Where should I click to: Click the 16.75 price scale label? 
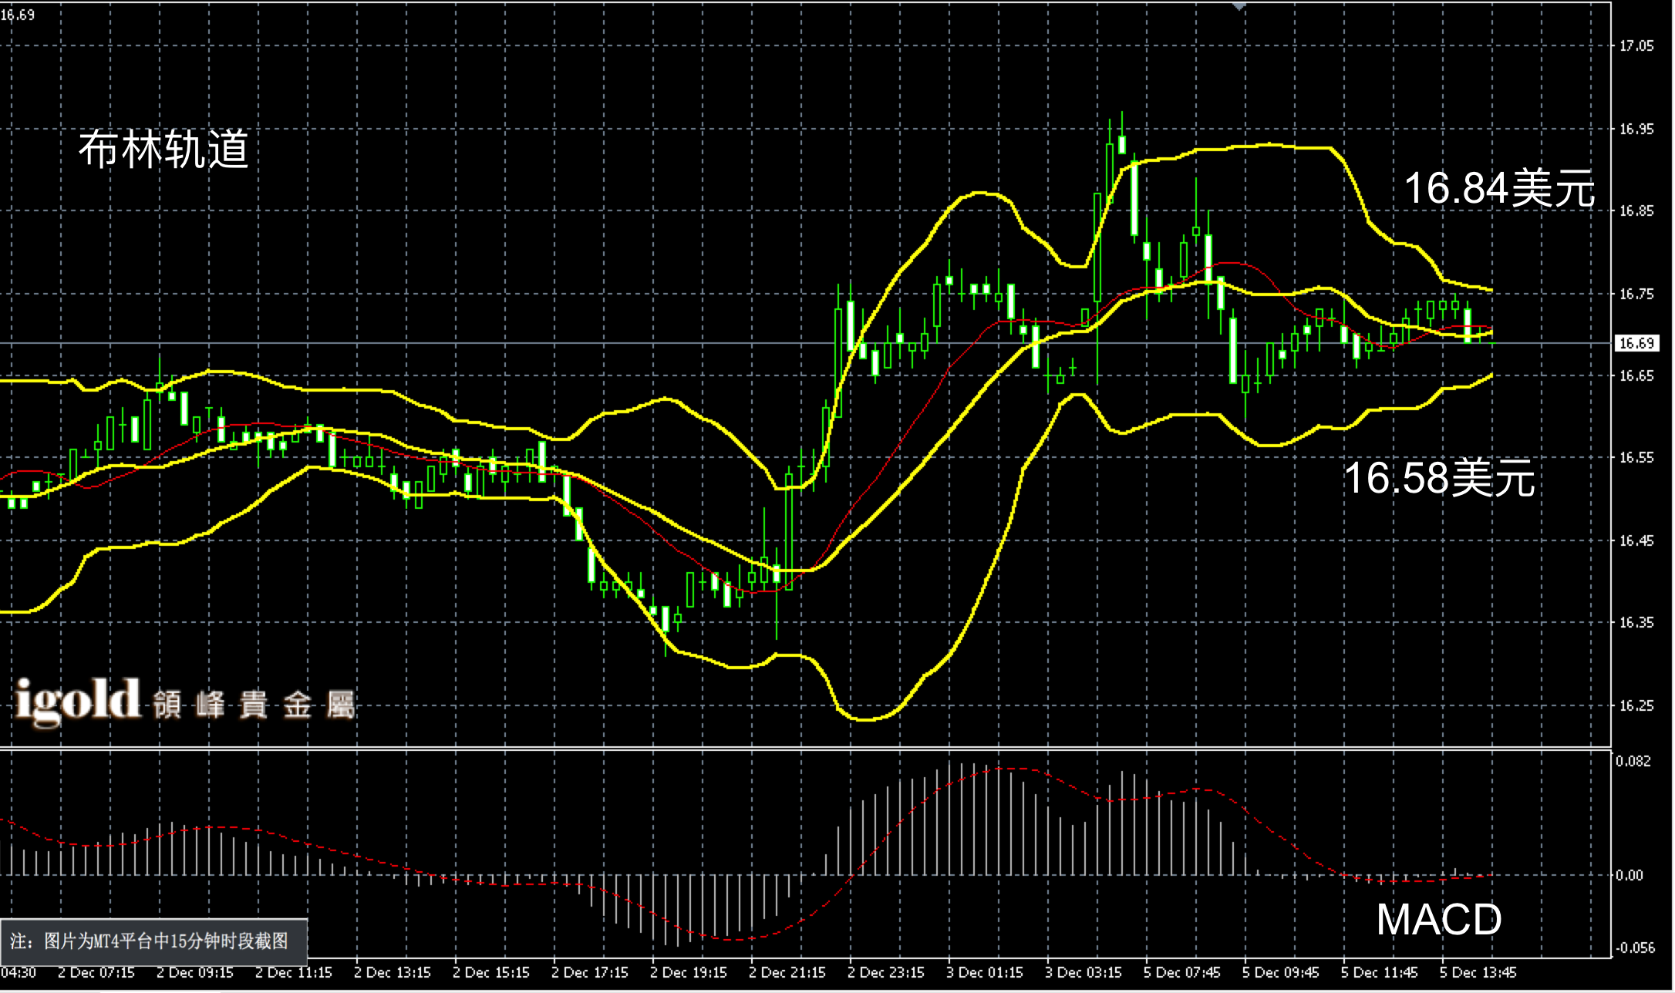(x=1636, y=294)
